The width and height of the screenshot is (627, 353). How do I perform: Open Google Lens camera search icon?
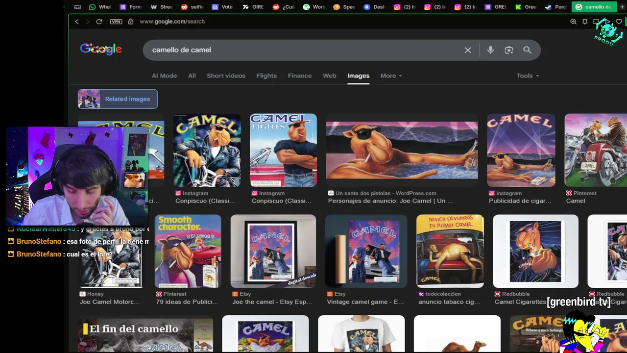click(x=509, y=50)
